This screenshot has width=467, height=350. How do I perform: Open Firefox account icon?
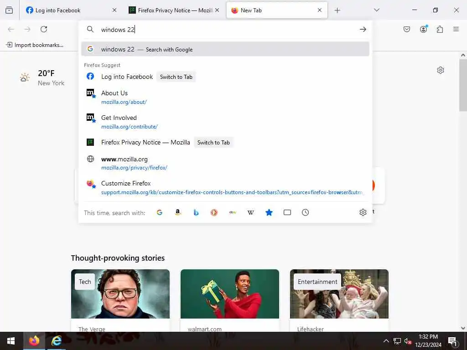pyautogui.click(x=424, y=29)
